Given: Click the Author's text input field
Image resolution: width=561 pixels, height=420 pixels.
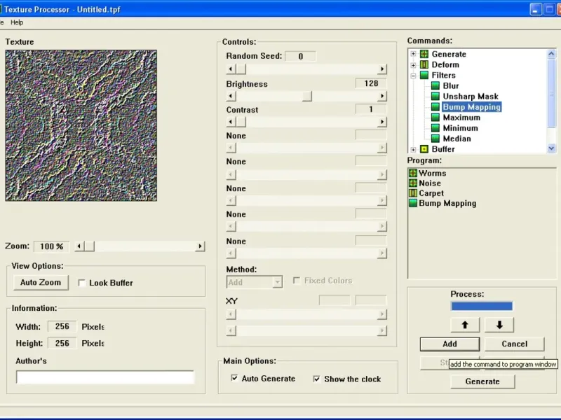Looking at the screenshot, I should tap(104, 377).
